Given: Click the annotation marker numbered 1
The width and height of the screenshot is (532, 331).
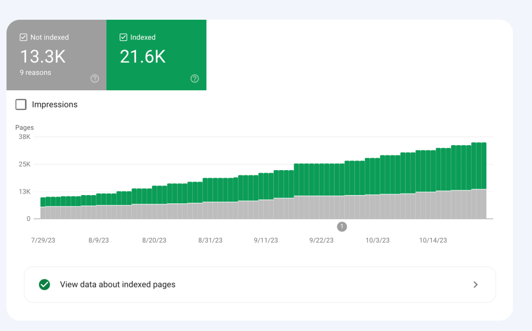Looking at the screenshot, I should tap(342, 226).
